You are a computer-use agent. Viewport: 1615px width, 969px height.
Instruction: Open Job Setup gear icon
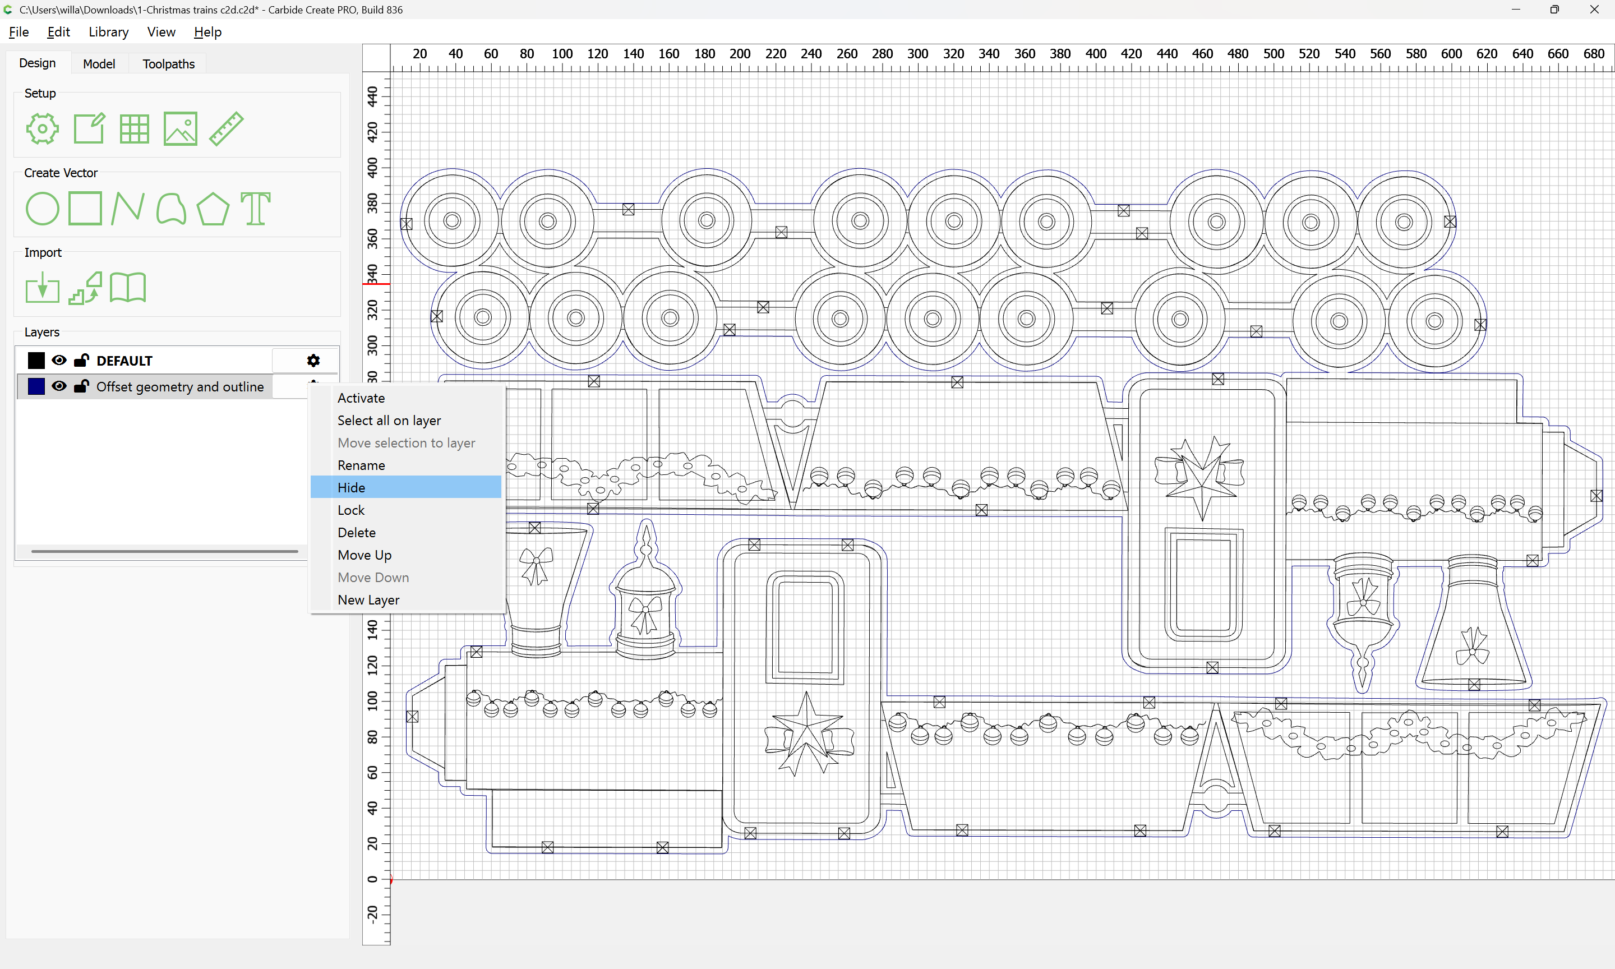(x=43, y=128)
